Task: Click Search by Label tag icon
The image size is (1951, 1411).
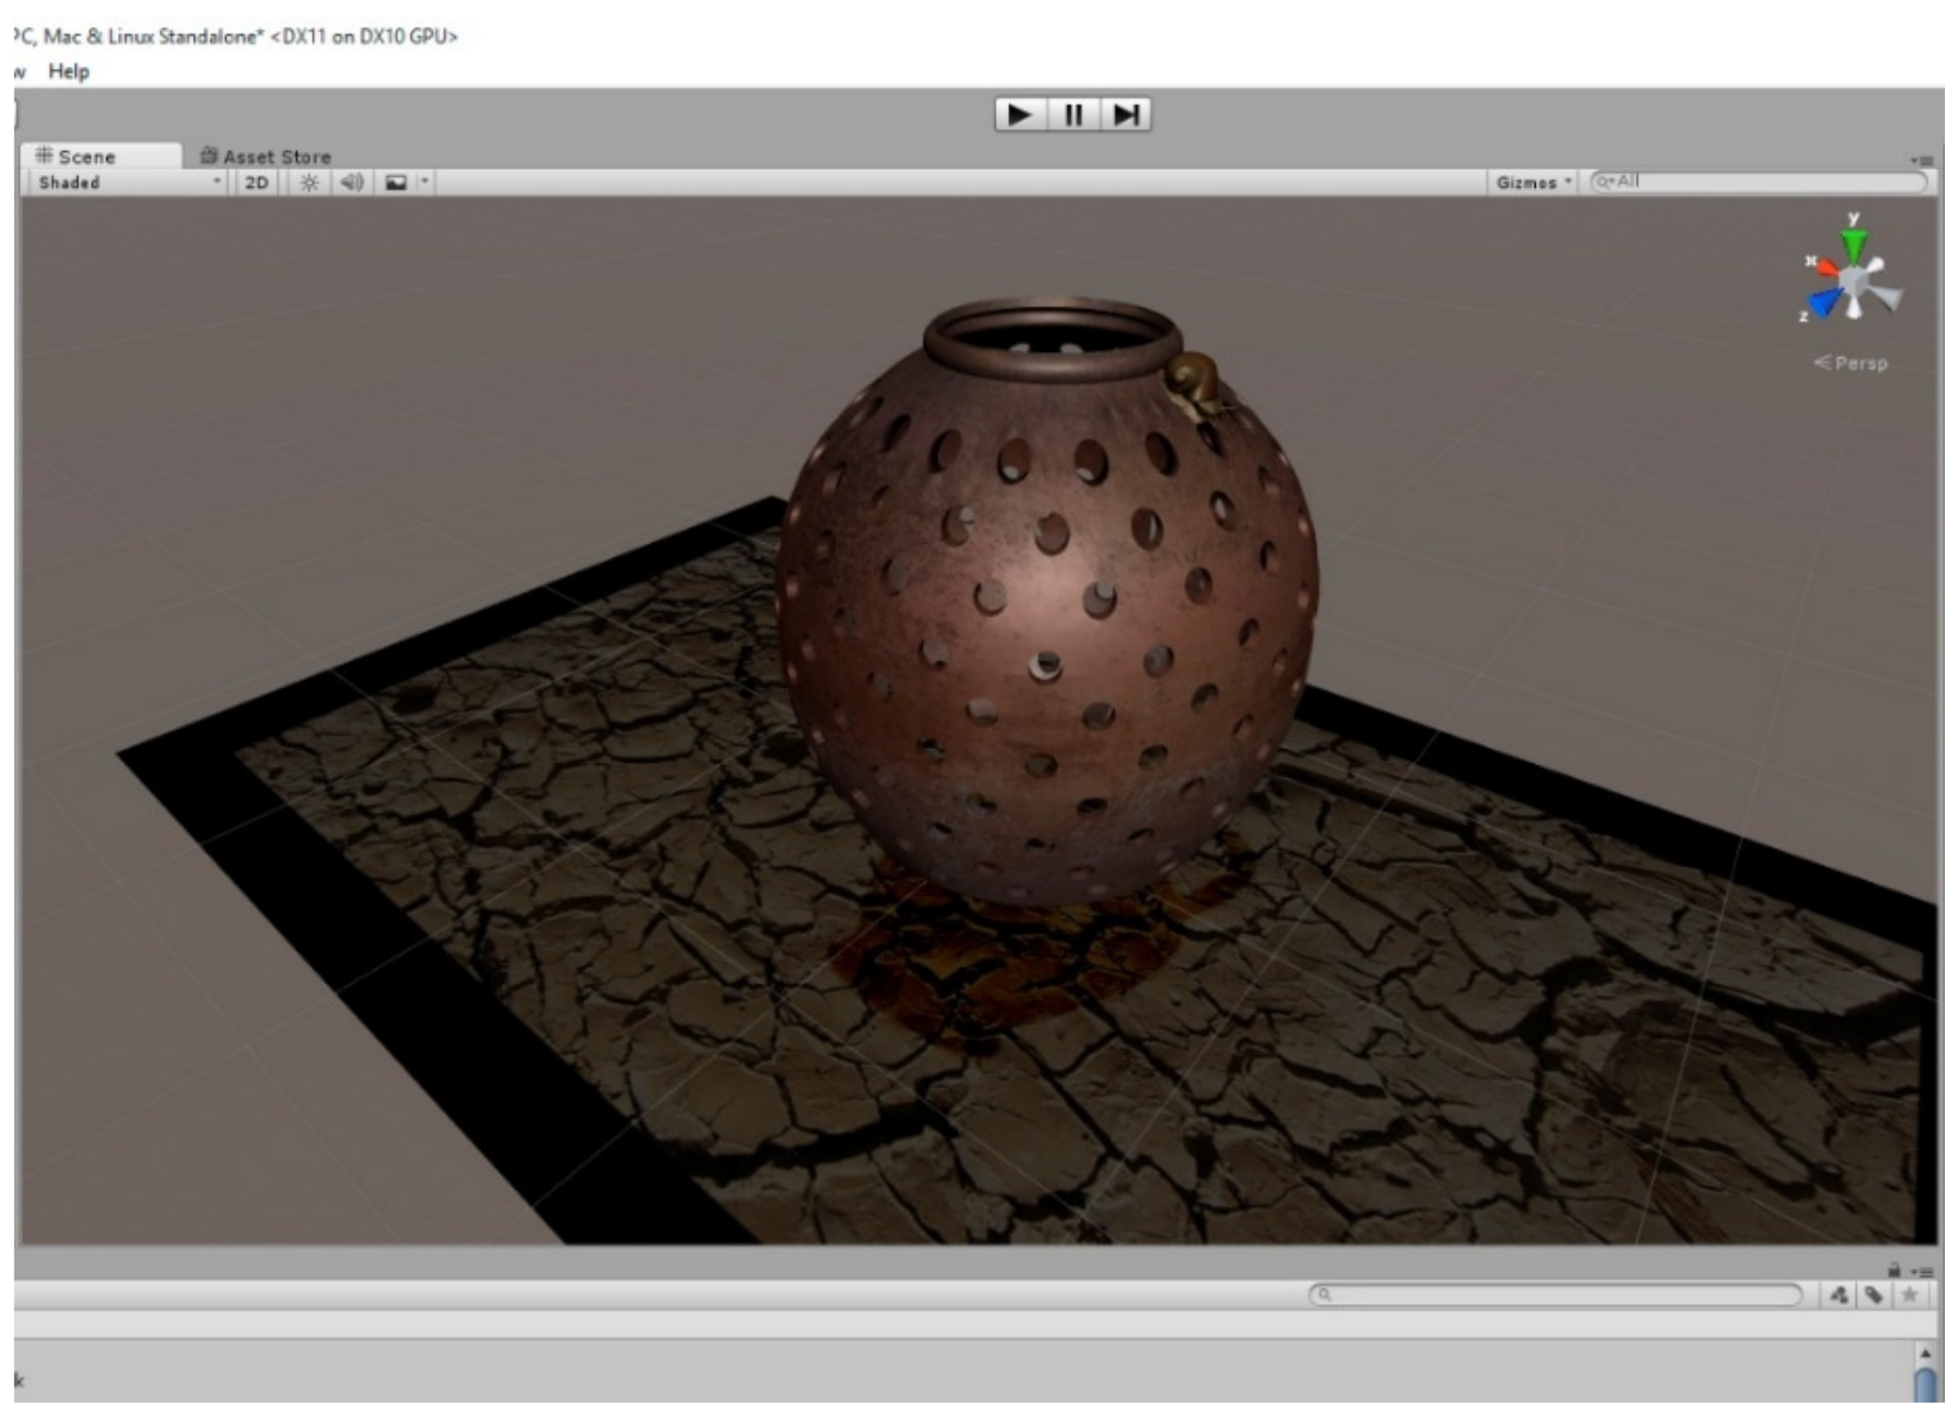Action: click(x=1875, y=1295)
